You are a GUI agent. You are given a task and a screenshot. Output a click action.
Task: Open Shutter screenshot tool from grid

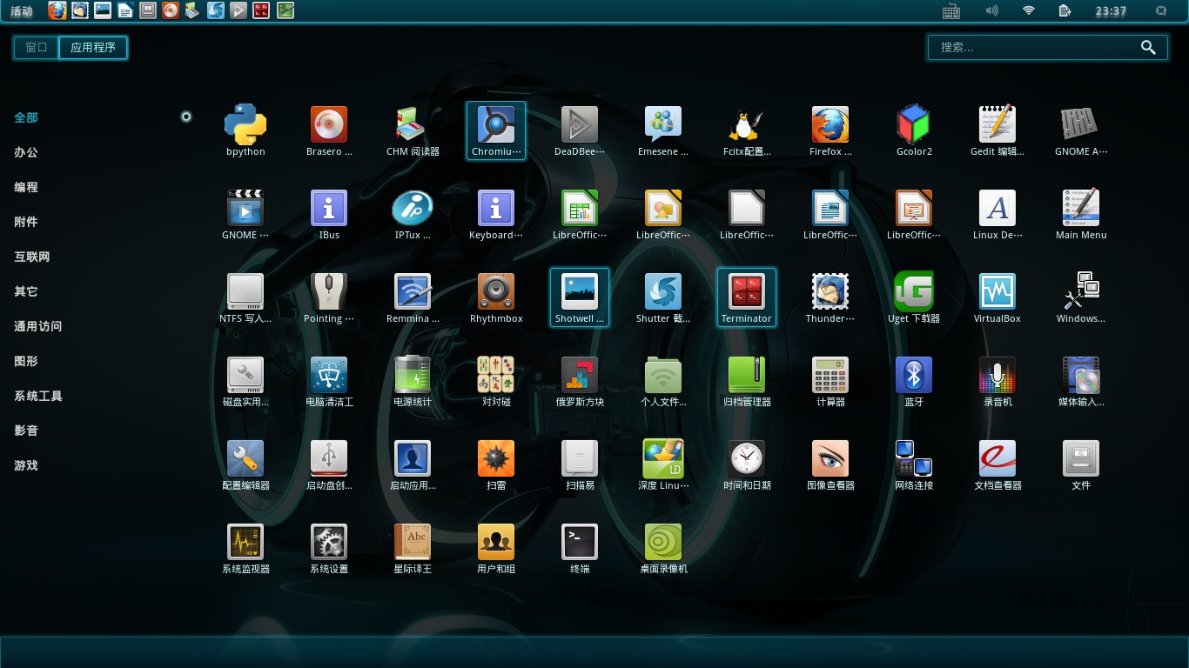click(663, 298)
